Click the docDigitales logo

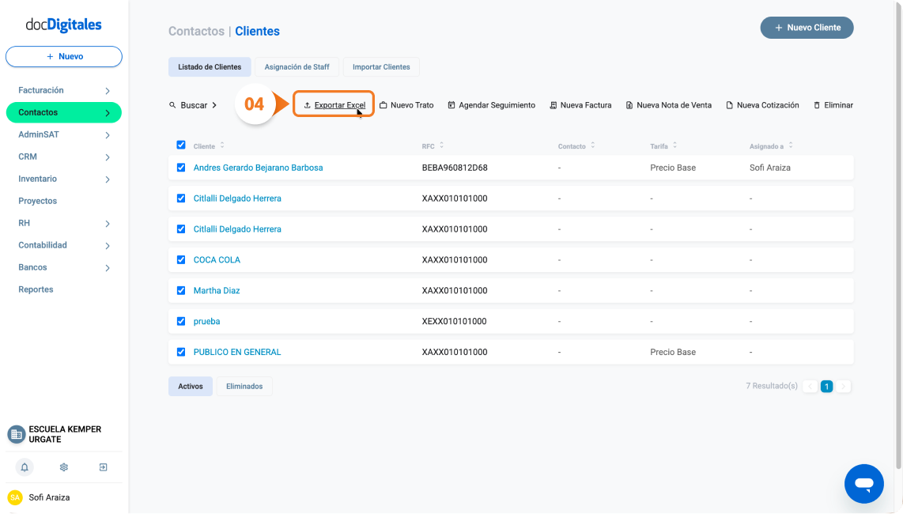(63, 25)
